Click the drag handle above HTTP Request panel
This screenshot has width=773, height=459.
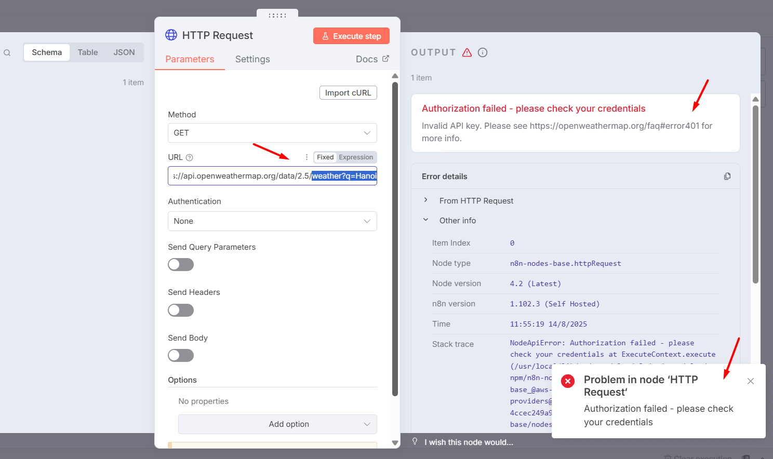277,15
